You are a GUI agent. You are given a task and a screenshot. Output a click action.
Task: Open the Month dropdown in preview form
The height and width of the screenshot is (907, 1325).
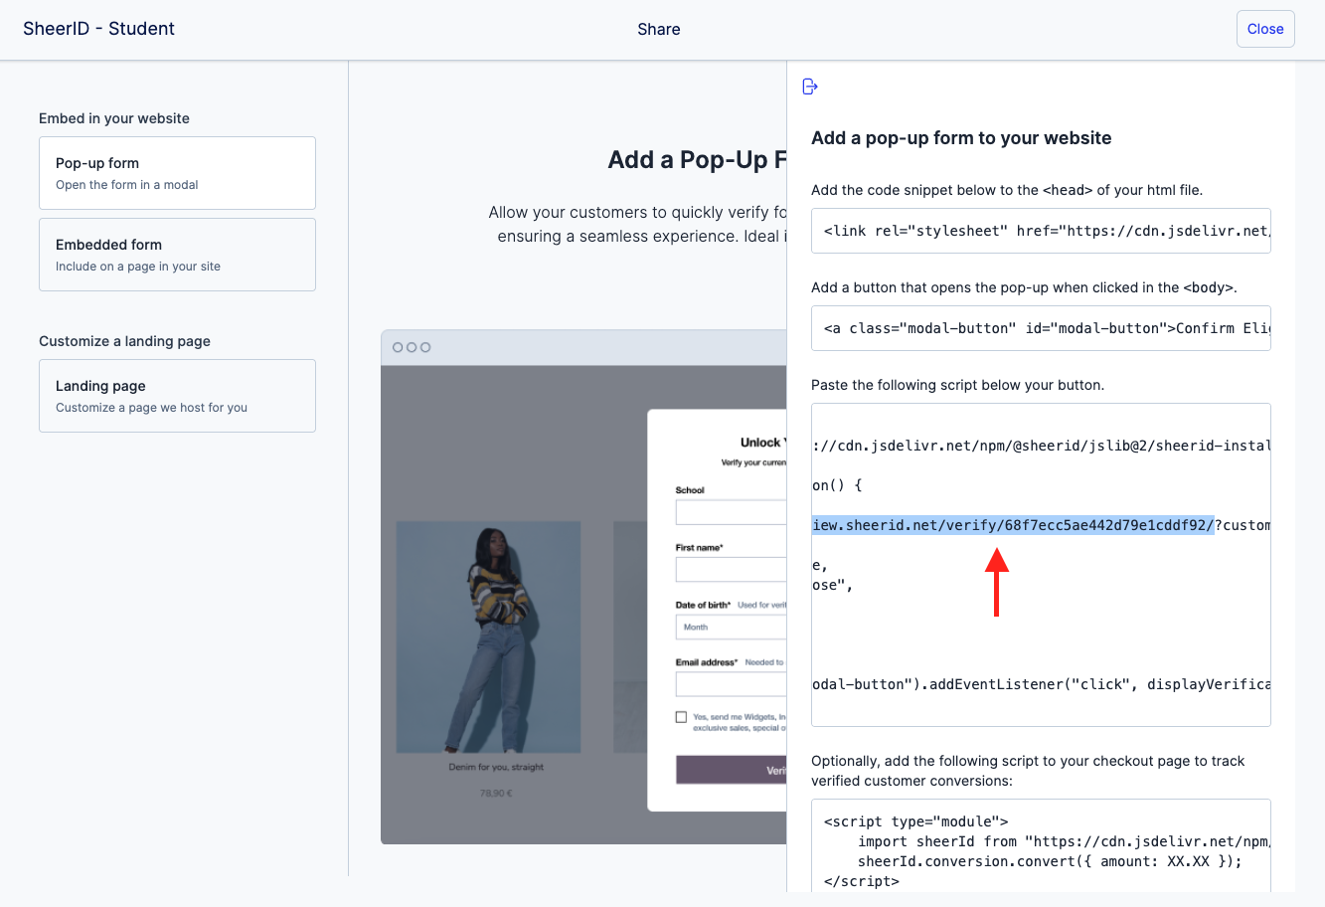click(731, 627)
